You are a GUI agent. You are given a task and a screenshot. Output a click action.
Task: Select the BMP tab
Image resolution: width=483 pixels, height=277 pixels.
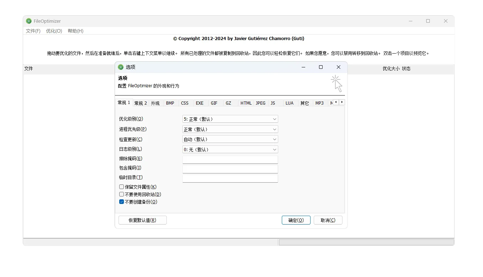(170, 103)
